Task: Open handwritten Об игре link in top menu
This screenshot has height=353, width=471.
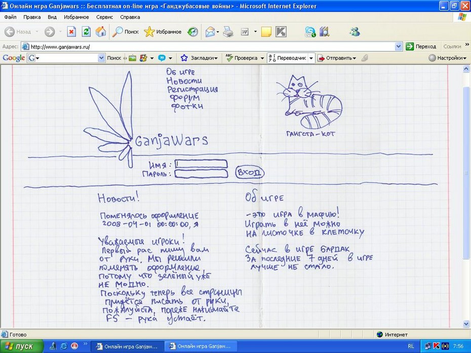Action: [x=180, y=72]
